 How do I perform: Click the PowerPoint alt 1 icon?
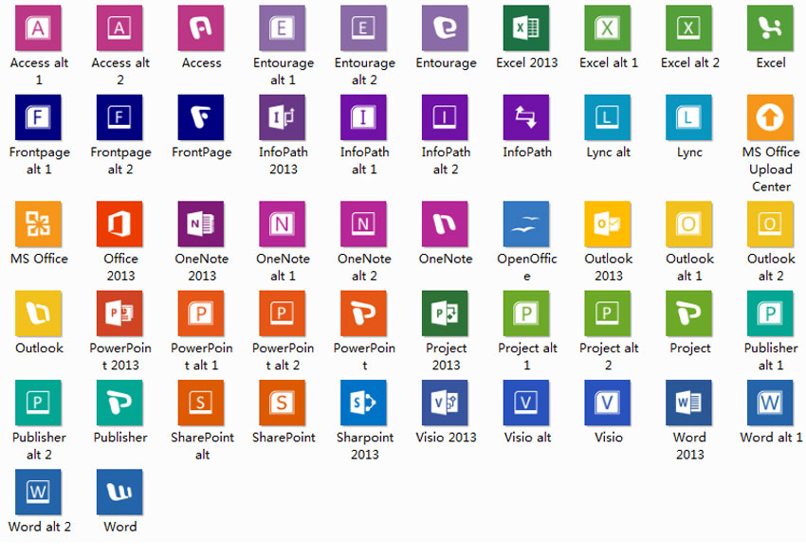tap(201, 314)
